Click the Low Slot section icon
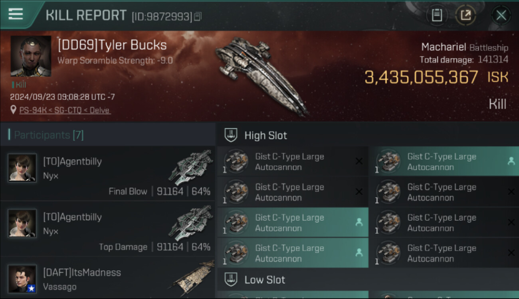 coord(231,280)
